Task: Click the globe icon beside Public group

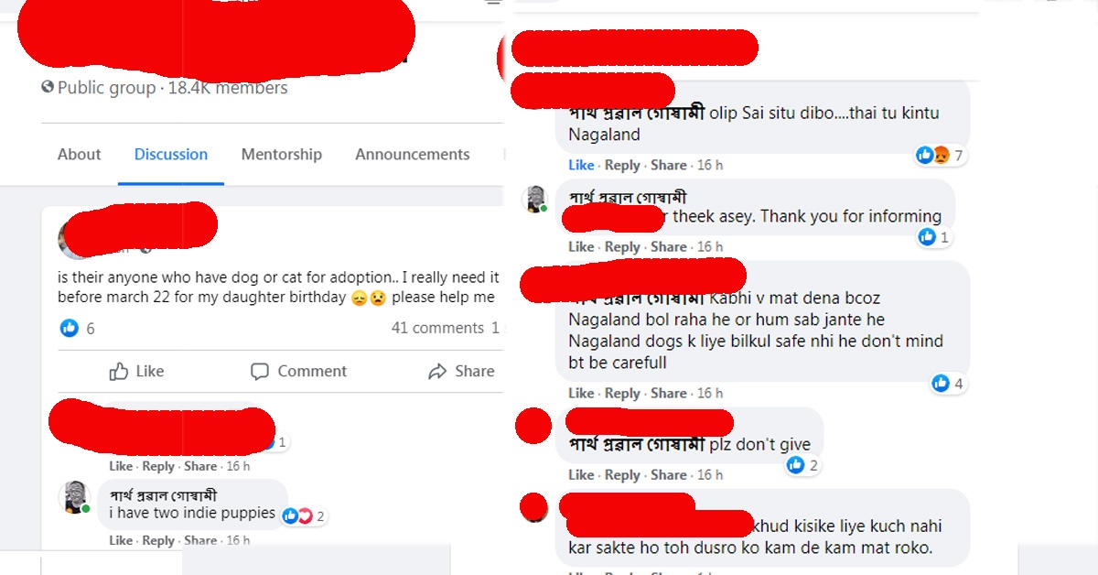Action: (x=48, y=88)
